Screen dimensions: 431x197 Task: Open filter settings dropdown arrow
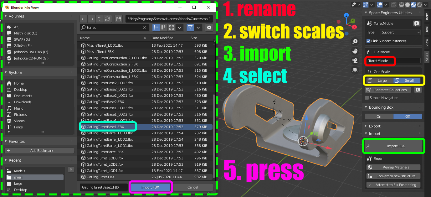pos(198,28)
